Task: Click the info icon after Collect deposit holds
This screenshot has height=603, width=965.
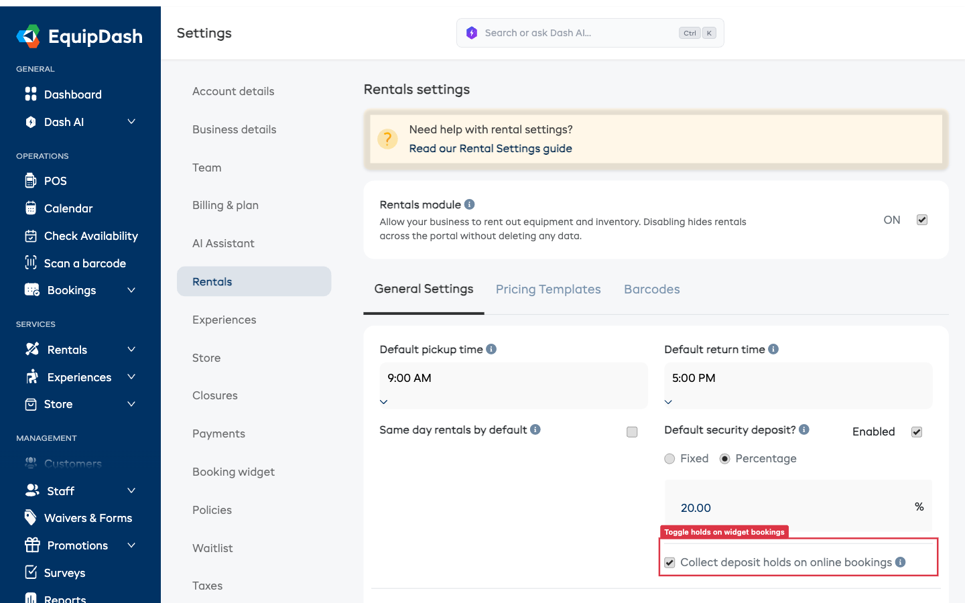Action: tap(901, 562)
